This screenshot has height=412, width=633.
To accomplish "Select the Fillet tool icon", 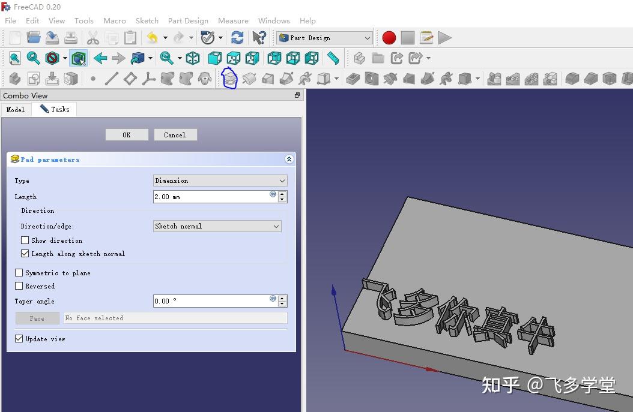I will [572, 79].
